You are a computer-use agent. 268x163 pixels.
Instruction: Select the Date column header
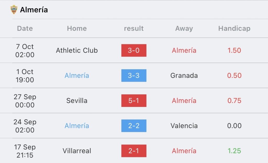pos(25,28)
